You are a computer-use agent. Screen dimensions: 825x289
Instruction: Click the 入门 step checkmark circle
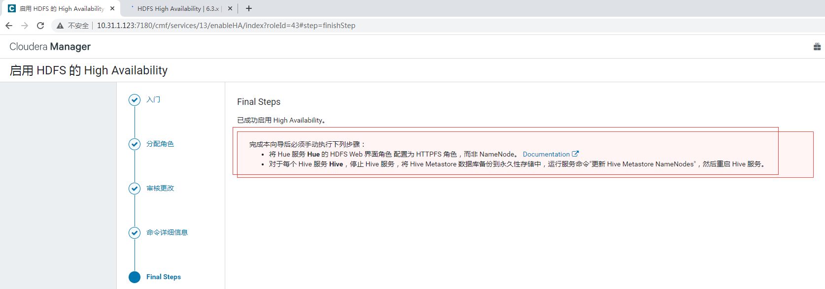135,100
